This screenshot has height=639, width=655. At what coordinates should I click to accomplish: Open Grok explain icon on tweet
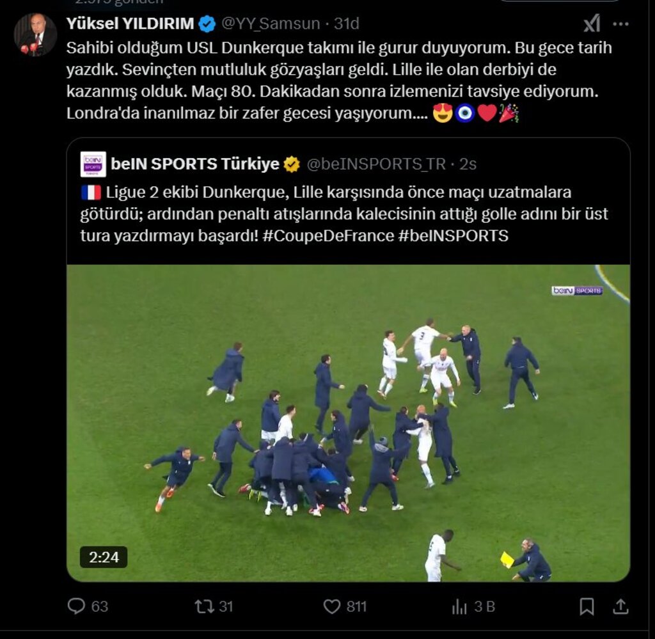pos(592,24)
